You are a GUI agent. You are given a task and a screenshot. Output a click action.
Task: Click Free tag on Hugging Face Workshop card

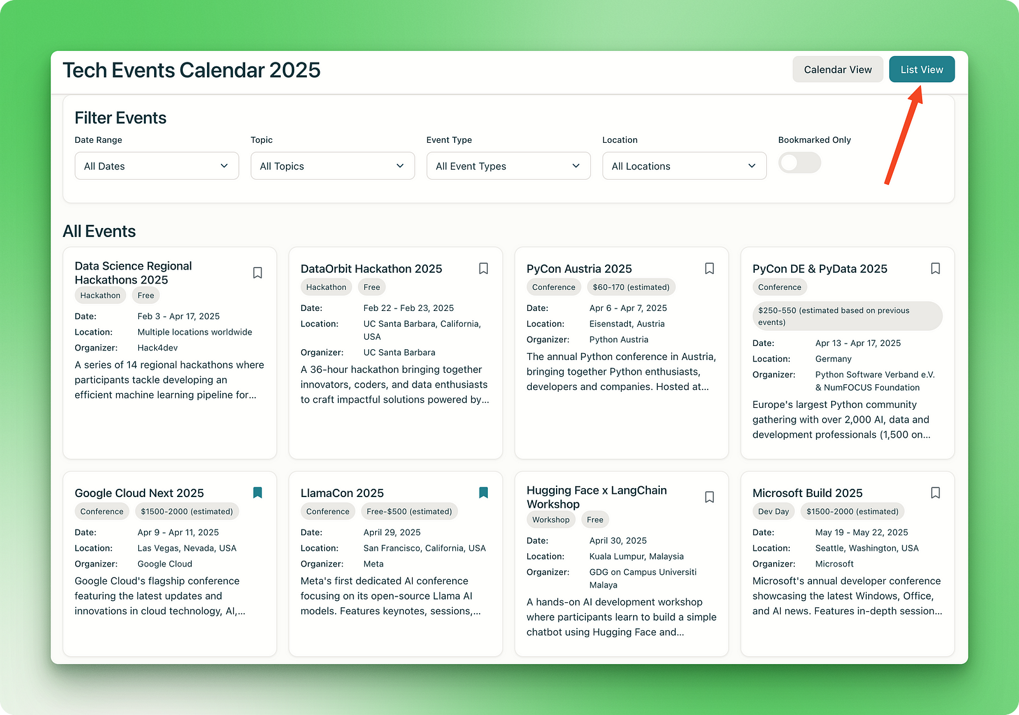[595, 520]
